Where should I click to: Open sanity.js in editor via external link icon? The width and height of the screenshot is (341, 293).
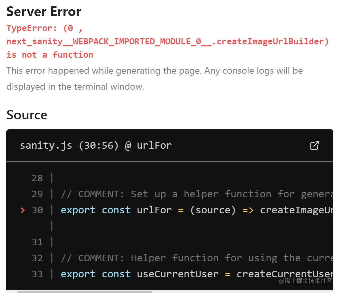[x=314, y=145]
